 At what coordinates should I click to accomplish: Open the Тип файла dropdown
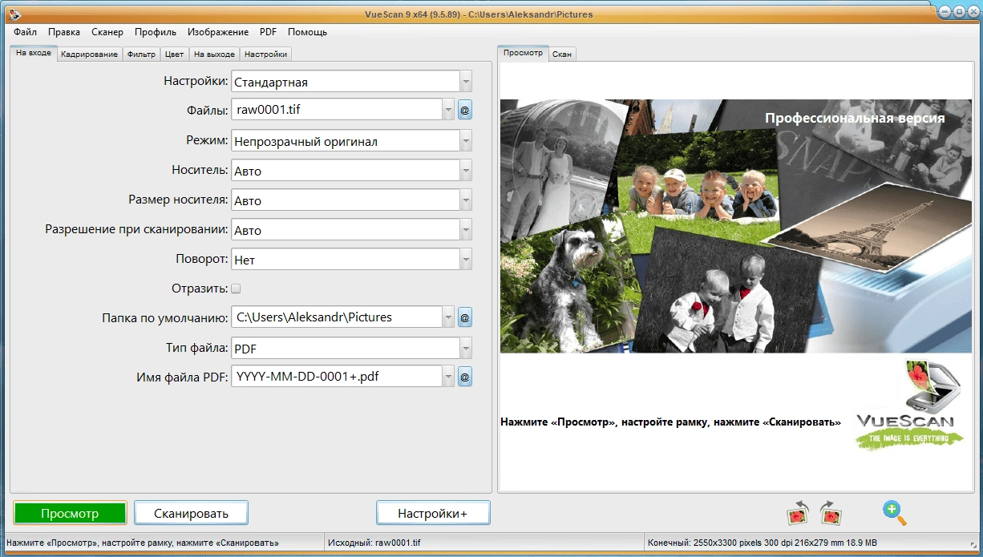[x=351, y=348]
